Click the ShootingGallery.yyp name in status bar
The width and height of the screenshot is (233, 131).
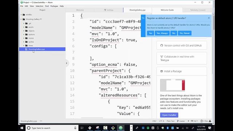pos(29,121)
